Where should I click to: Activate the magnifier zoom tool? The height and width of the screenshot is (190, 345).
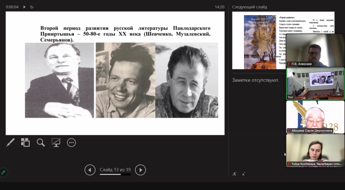point(41,142)
